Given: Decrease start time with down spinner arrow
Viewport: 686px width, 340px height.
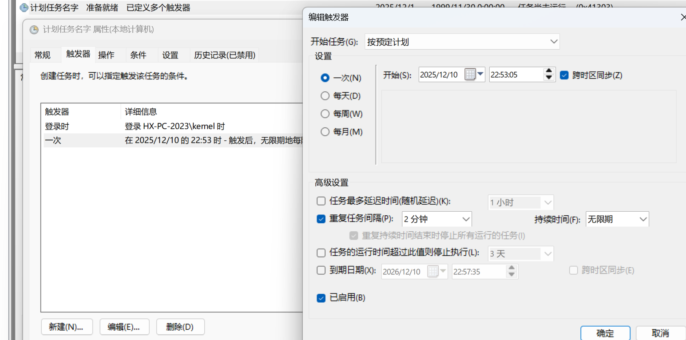Looking at the screenshot, I should [549, 78].
